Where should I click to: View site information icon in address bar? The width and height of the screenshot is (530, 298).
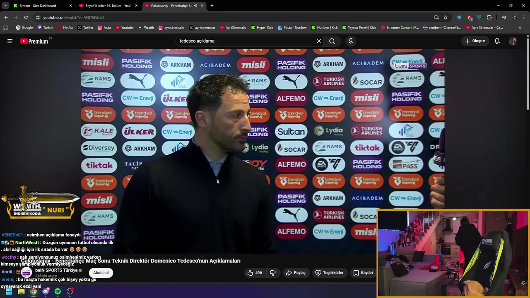click(x=38, y=17)
